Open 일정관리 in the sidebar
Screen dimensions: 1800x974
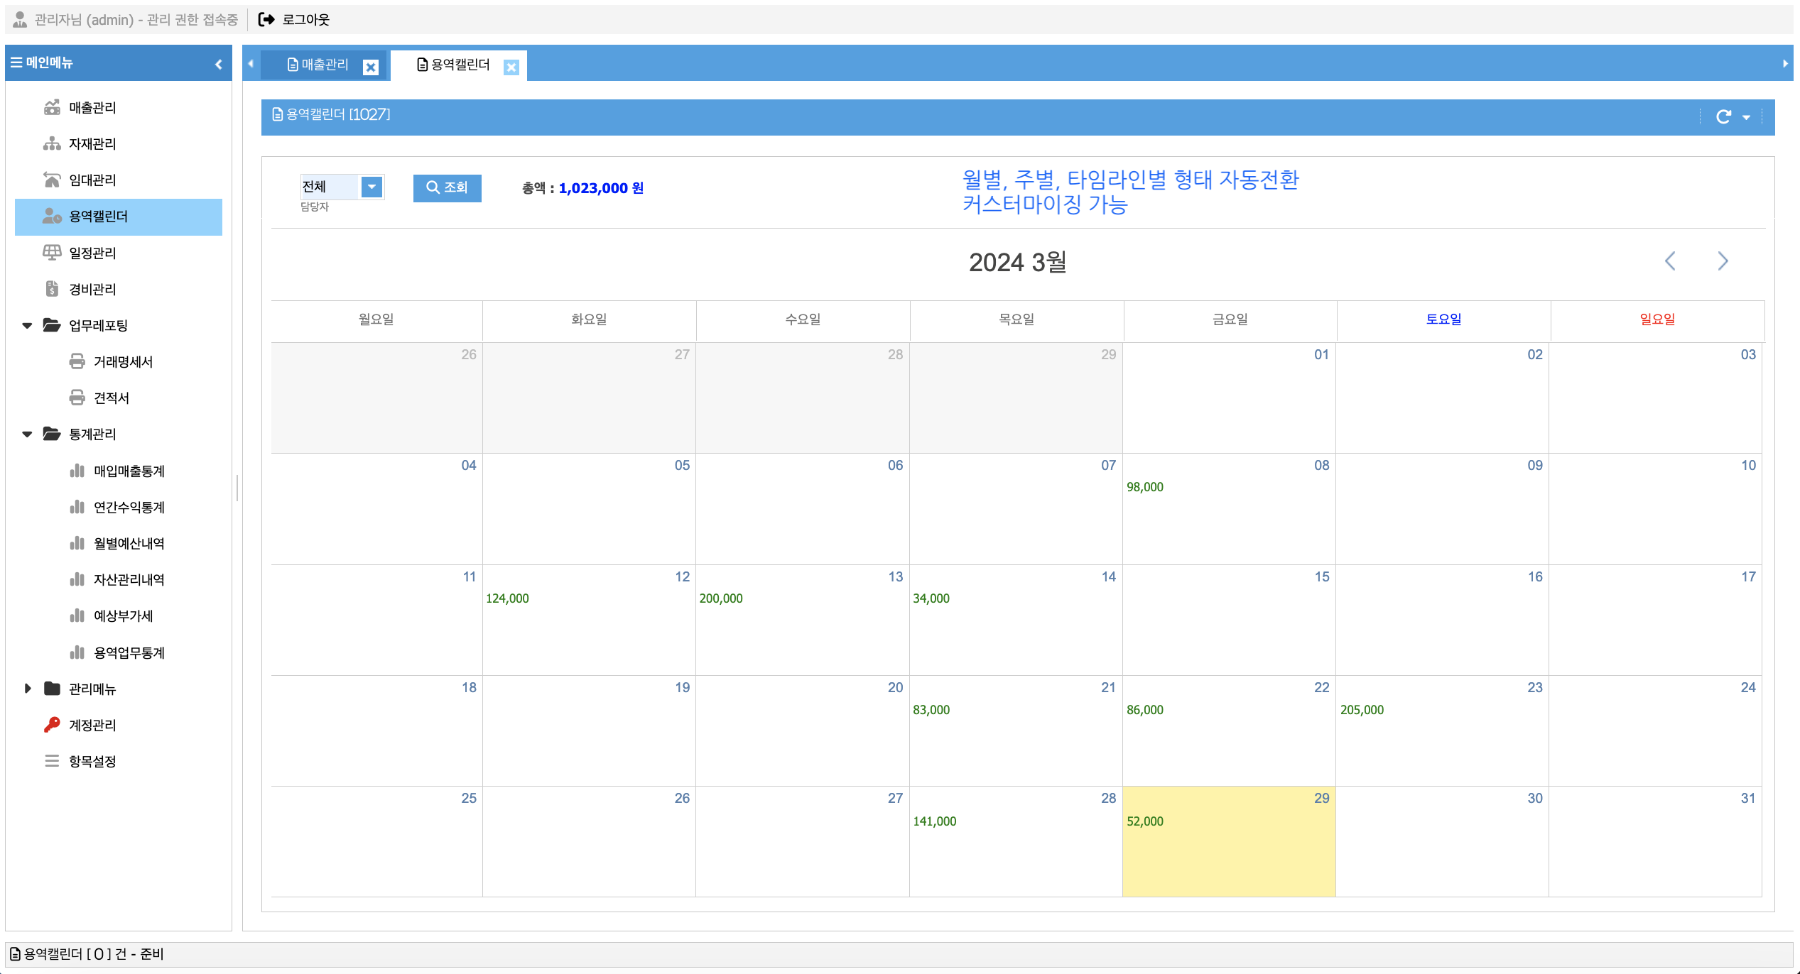[92, 253]
